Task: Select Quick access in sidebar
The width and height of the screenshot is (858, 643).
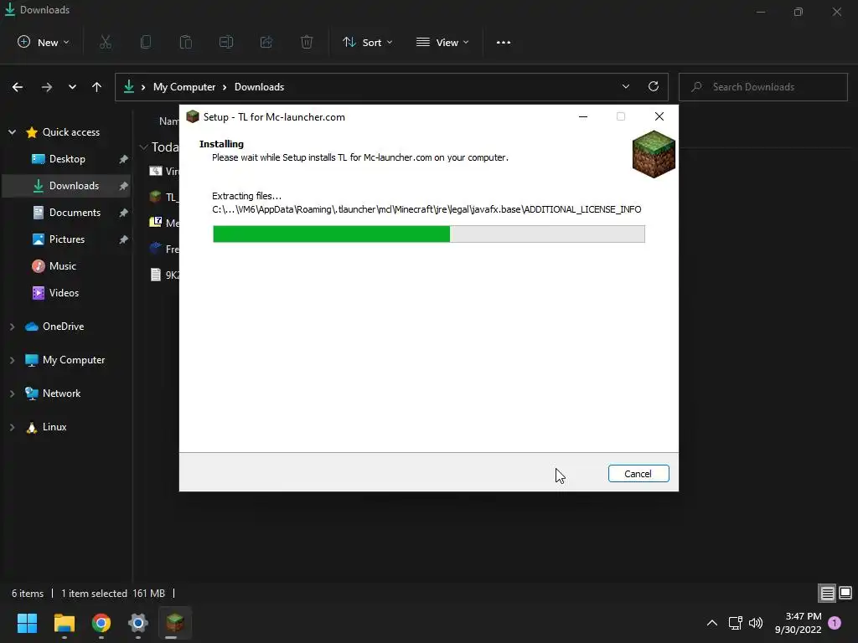Action: pyautogui.click(x=71, y=131)
